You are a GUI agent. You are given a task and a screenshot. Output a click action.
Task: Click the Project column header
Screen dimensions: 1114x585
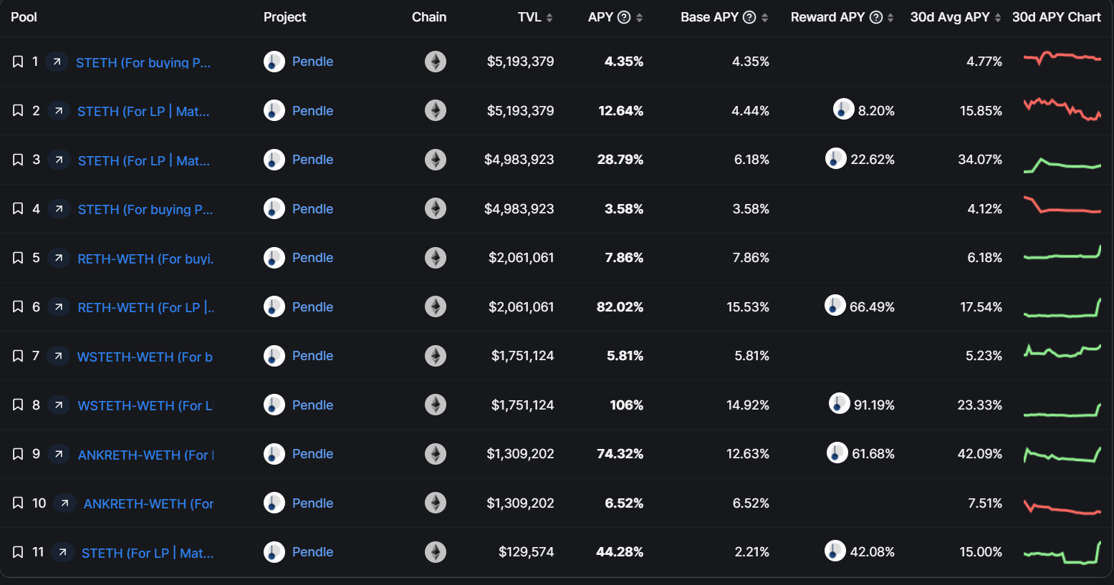click(284, 17)
